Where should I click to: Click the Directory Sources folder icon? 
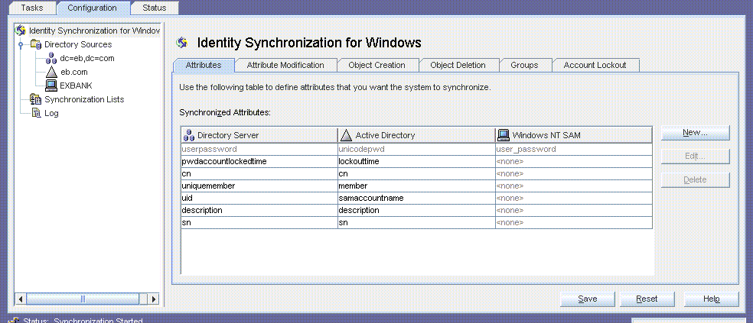click(37, 44)
